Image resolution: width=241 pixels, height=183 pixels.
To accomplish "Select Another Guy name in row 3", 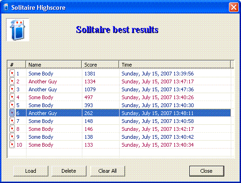I will click(43, 89).
